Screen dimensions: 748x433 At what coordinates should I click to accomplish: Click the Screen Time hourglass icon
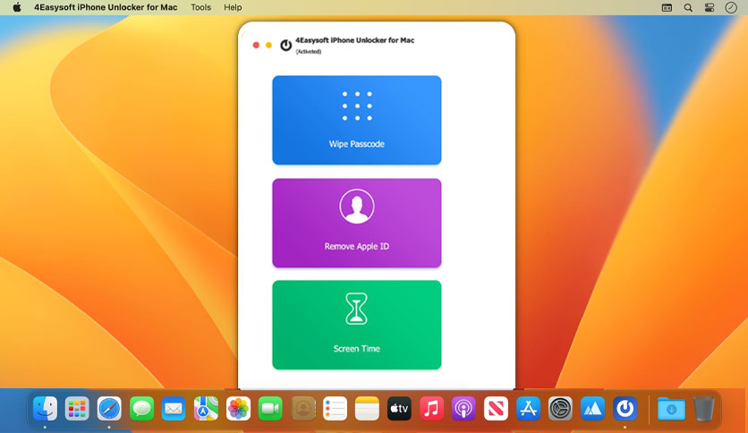[356, 309]
